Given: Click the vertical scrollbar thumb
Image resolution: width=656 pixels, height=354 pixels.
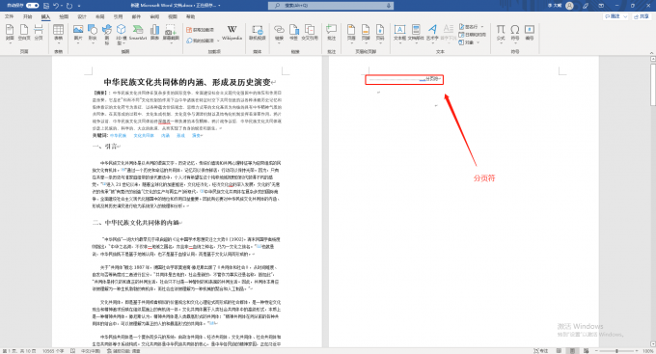Looking at the screenshot, I should pyautogui.click(x=653, y=84).
